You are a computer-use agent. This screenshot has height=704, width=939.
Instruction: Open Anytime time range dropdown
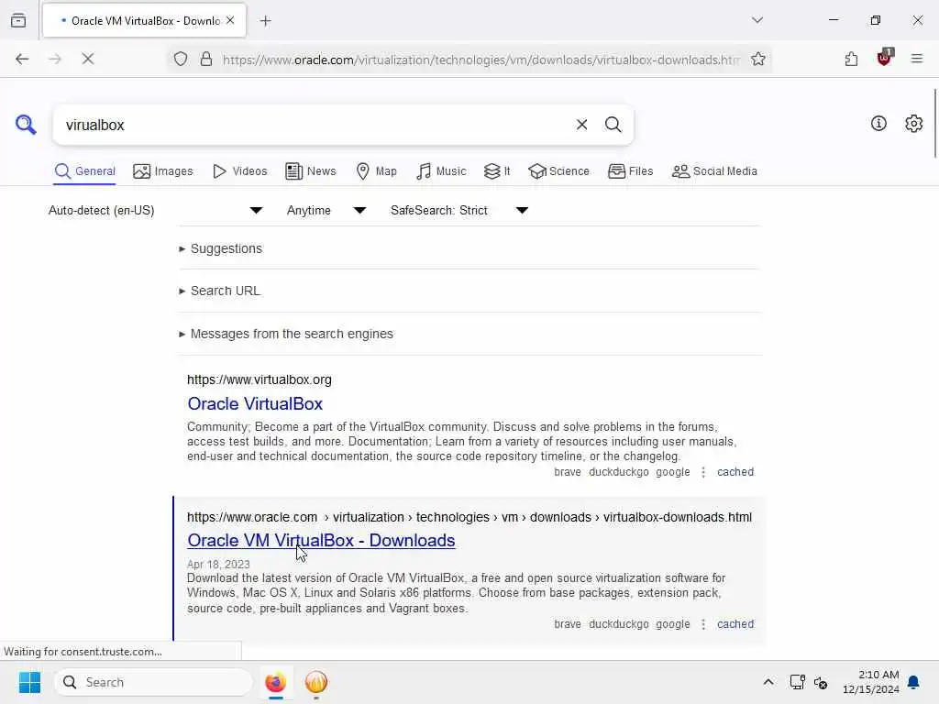[x=326, y=210]
